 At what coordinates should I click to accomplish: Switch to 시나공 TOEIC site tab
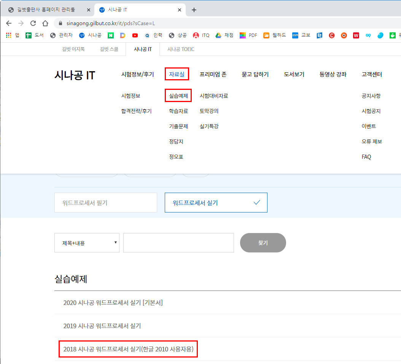point(181,49)
